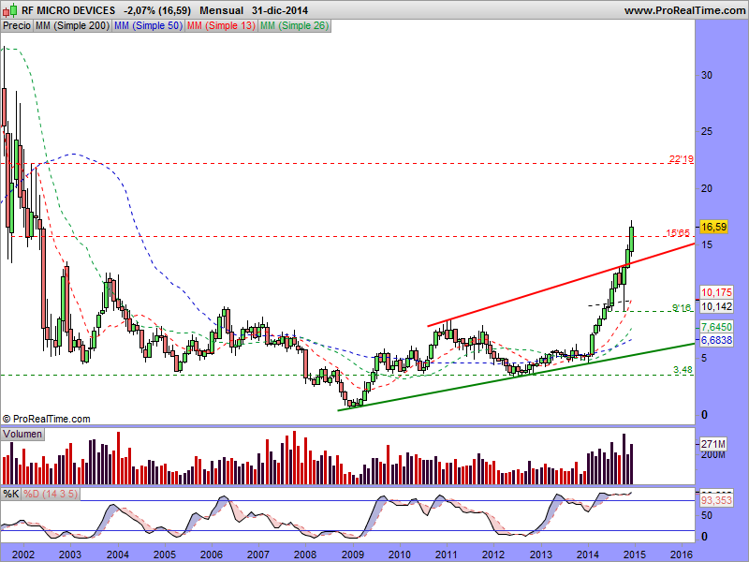Select the MM (Simple 50) indicator label
The height and width of the screenshot is (562, 749).
click(x=147, y=25)
